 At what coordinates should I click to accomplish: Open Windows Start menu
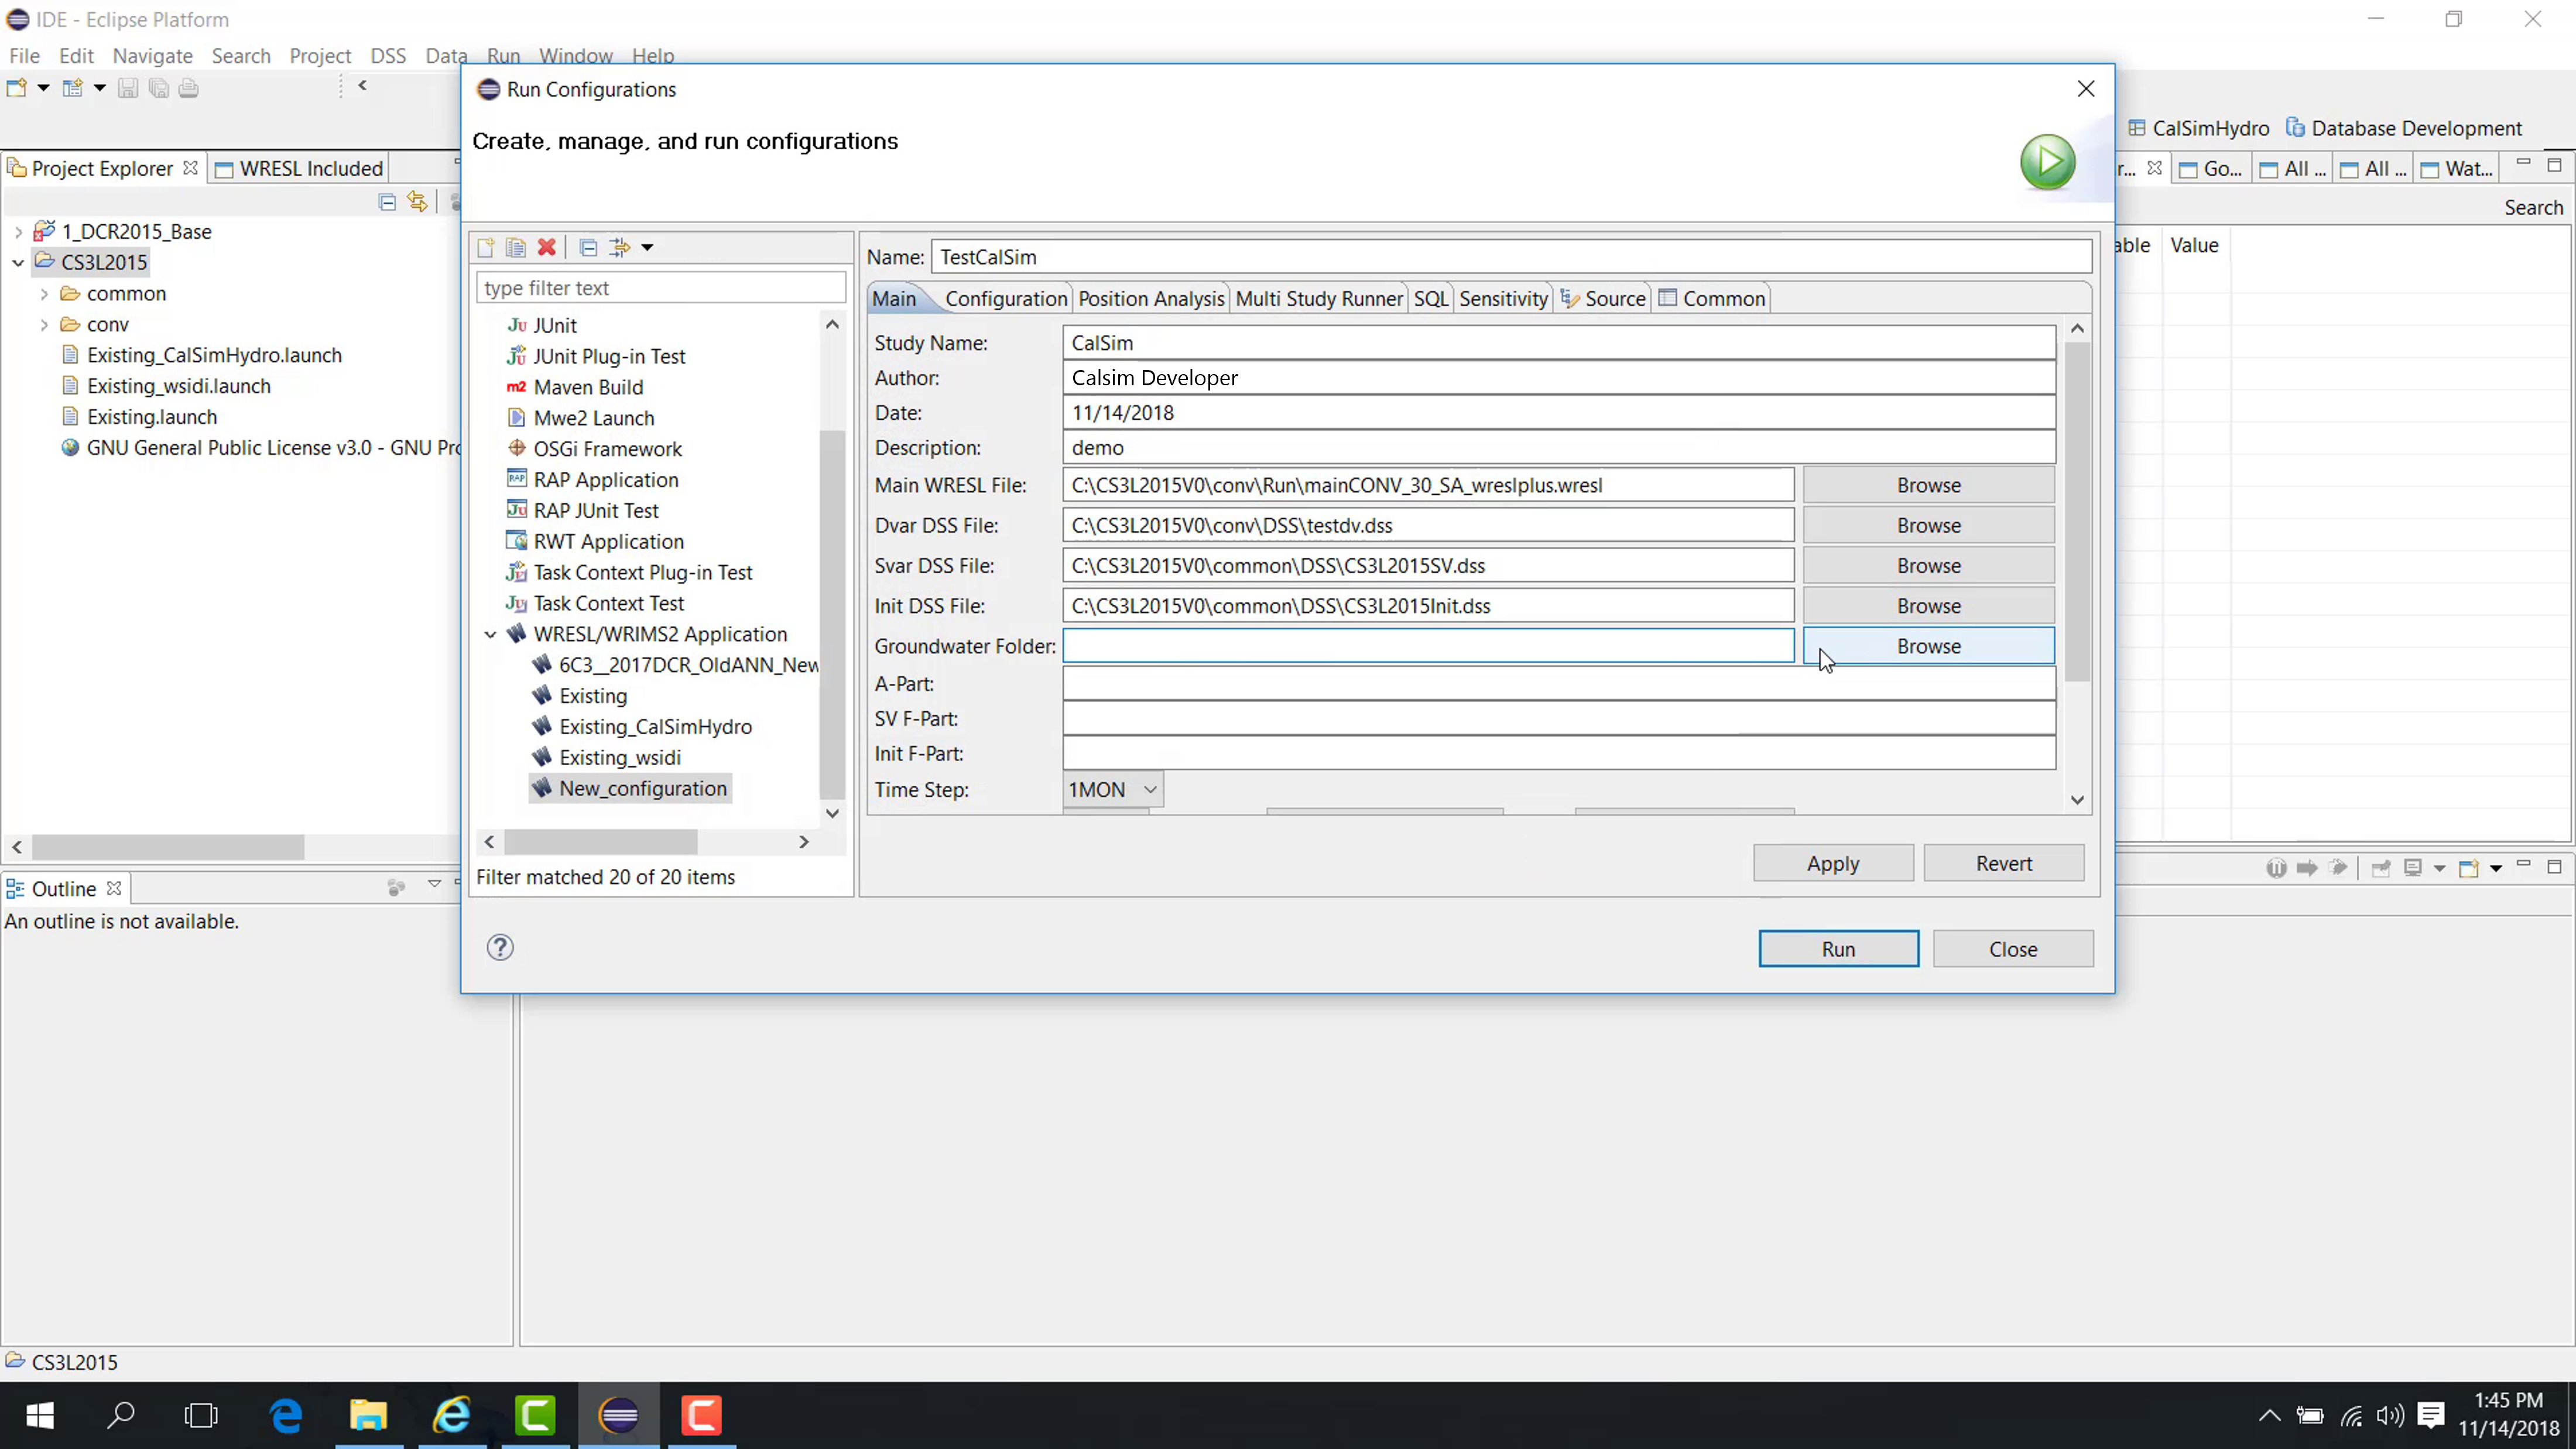point(40,1415)
